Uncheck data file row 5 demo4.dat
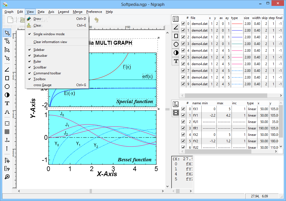This screenshot has width=286, height=201. [x=183, y=57]
